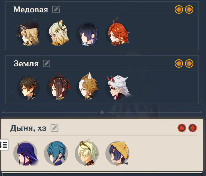Select the purple-haired Raiden portrait

click(x=26, y=153)
